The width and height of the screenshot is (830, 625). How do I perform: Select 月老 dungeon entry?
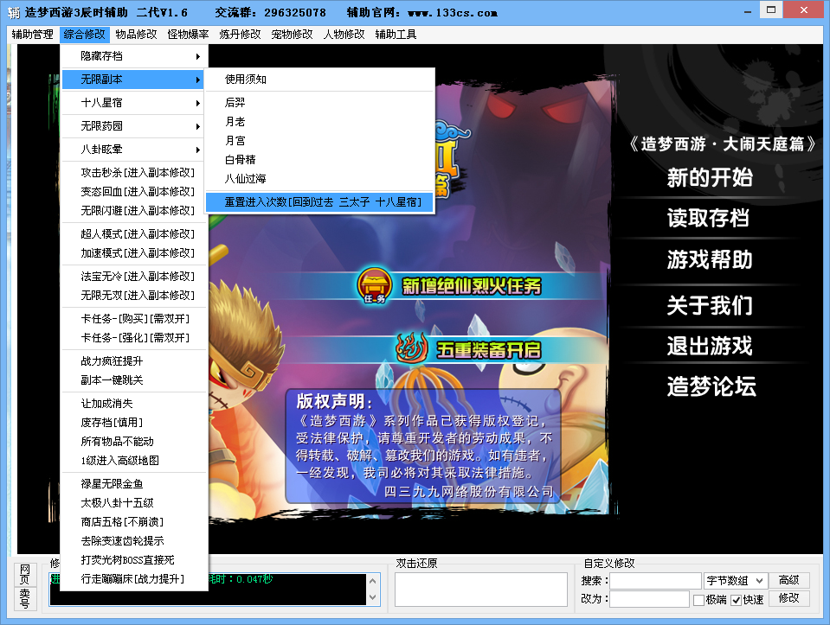click(319, 122)
